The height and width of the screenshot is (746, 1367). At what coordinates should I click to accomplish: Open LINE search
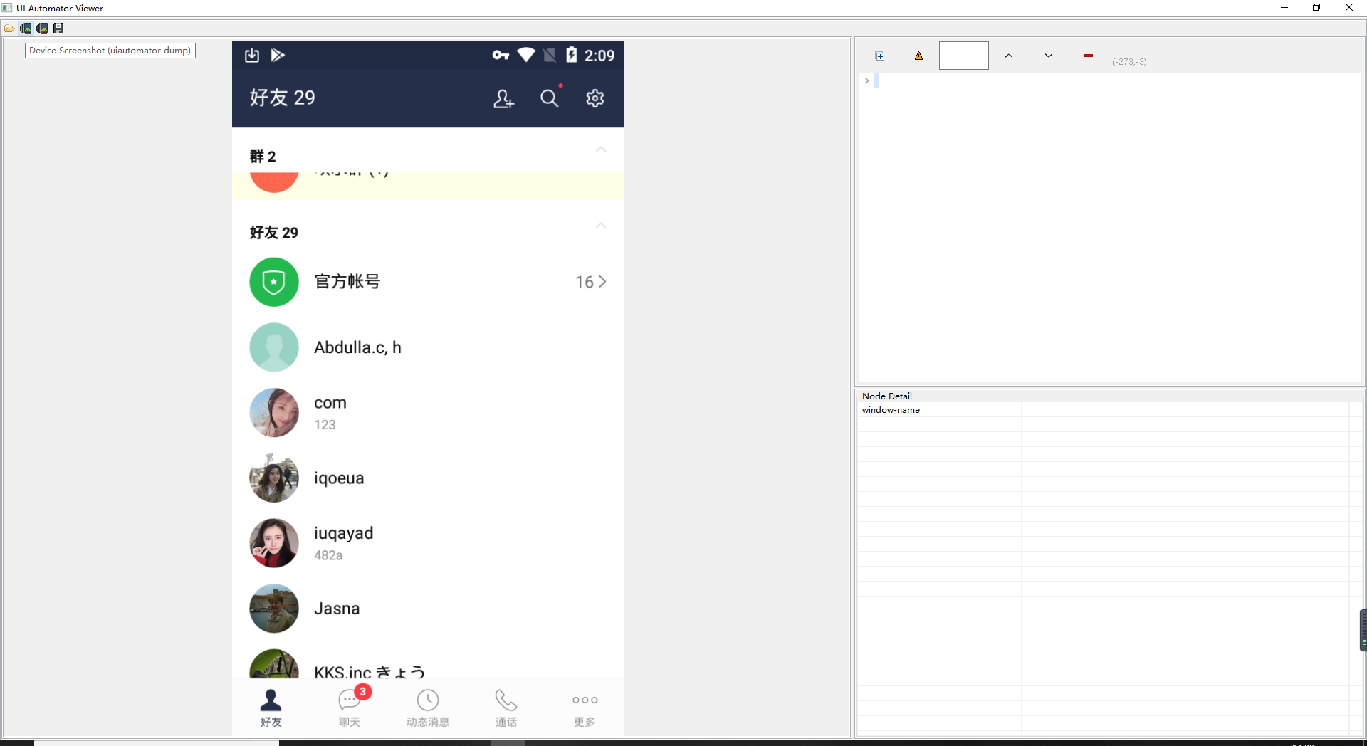[x=550, y=99]
